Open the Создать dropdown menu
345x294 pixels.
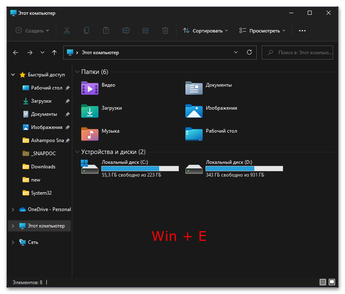32,31
